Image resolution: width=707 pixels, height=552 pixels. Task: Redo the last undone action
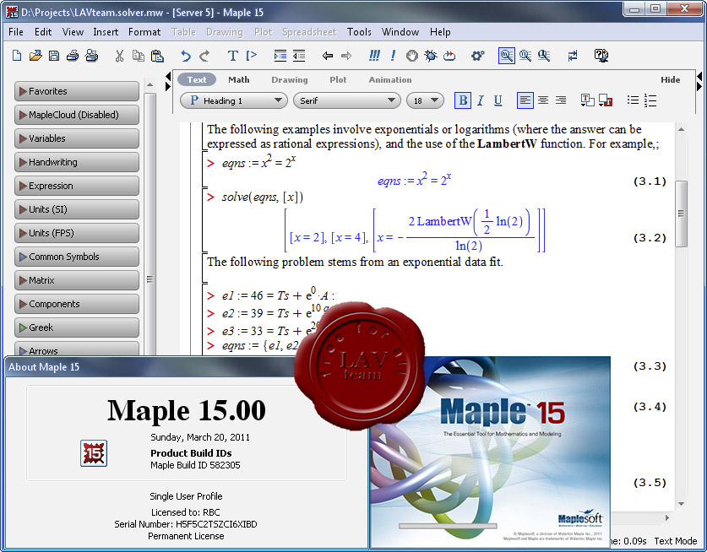(204, 56)
